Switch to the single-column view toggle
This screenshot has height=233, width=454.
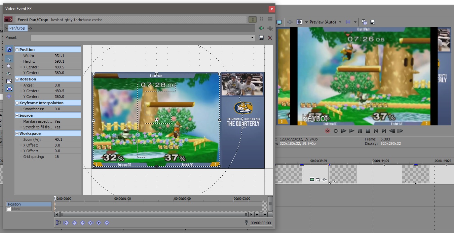point(253,19)
